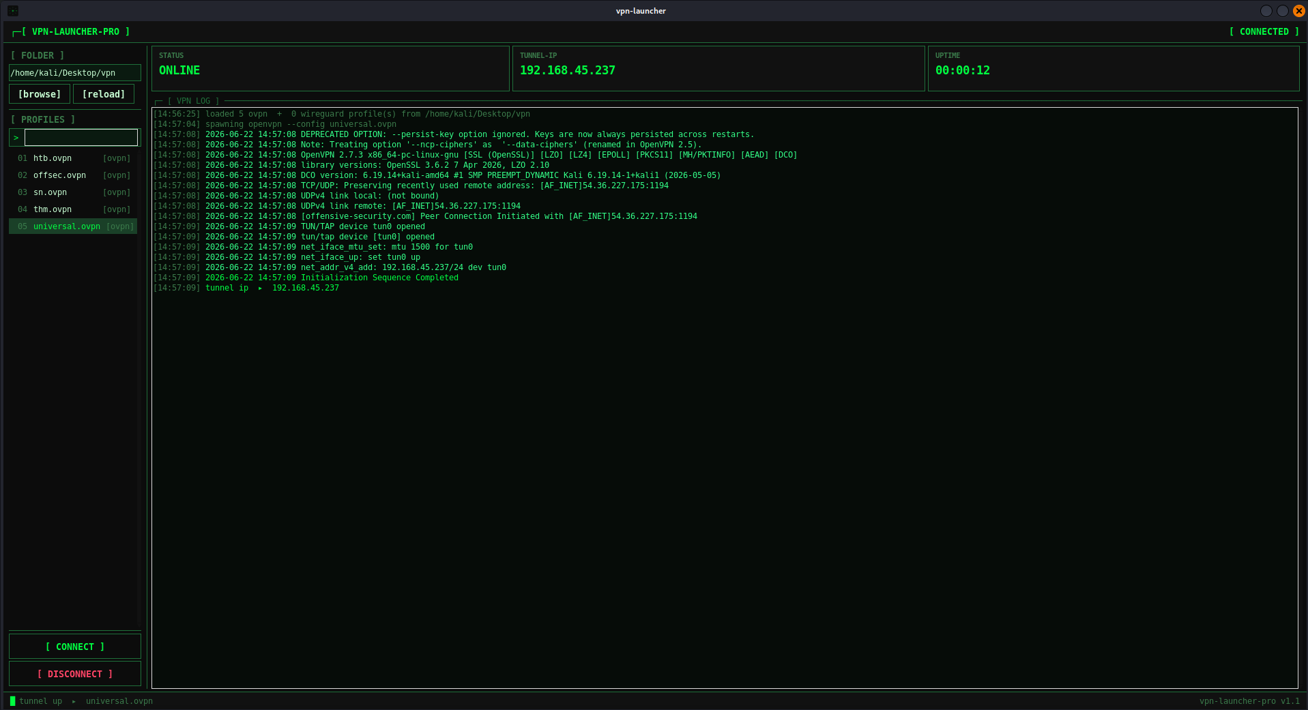Click the 'Peer Connection Initiated' log line
The height and width of the screenshot is (710, 1308).
(426, 216)
